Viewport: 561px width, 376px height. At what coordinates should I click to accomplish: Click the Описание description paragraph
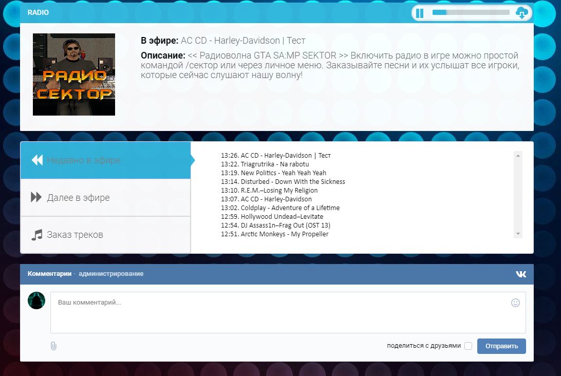point(329,65)
